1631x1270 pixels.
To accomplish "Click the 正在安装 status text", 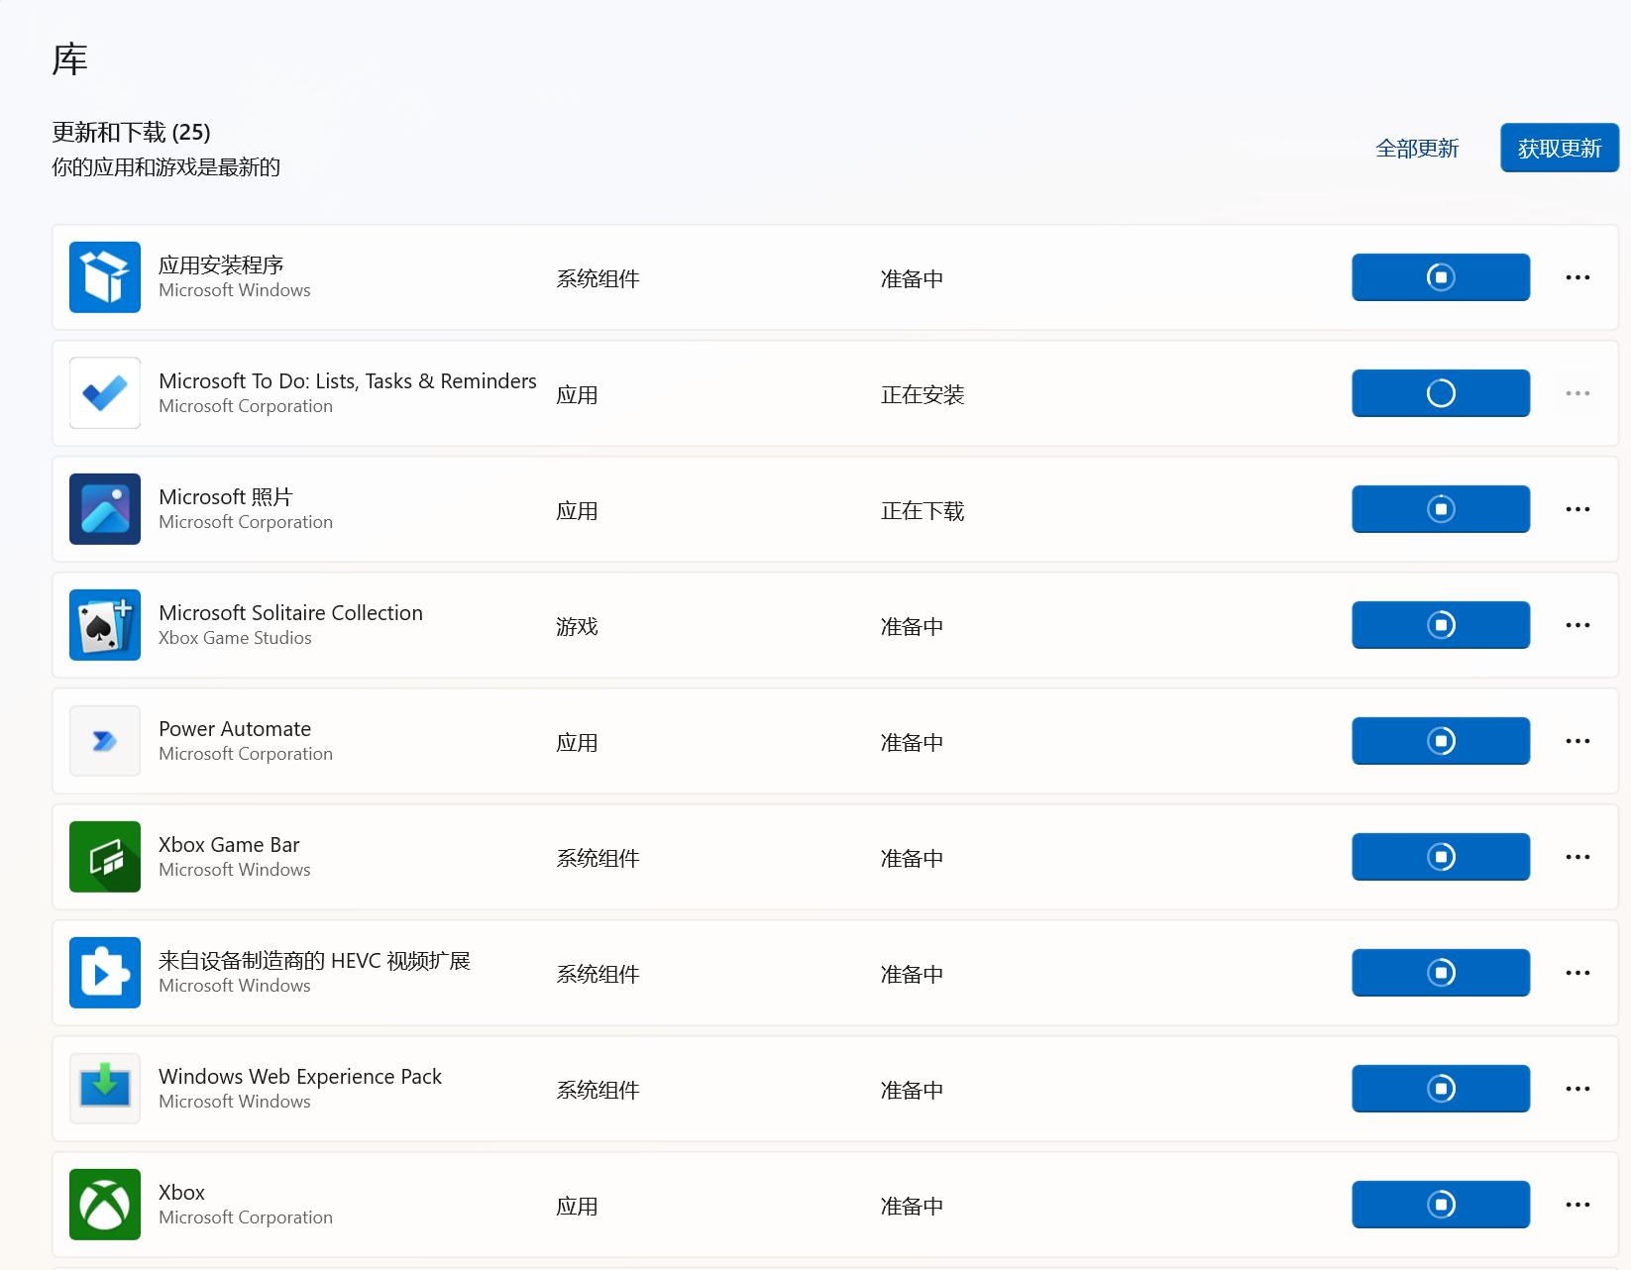I will click(923, 394).
